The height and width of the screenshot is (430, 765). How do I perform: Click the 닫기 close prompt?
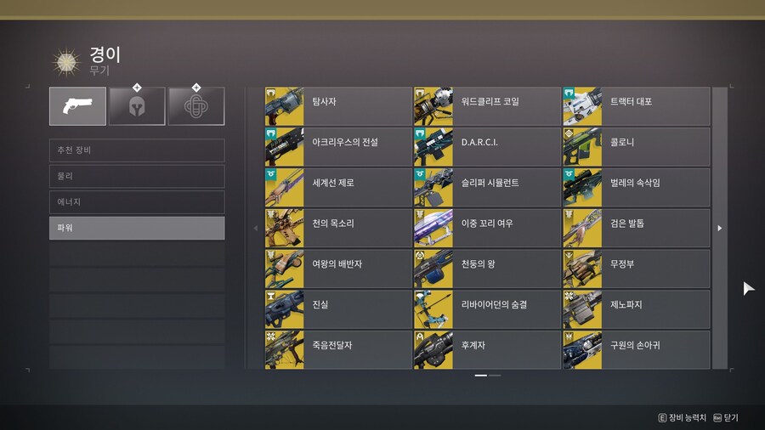pyautogui.click(x=726, y=418)
